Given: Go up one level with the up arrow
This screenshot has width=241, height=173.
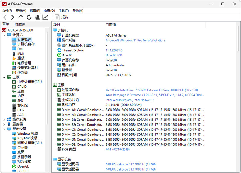Looking at the screenshot, I should click(x=21, y=17).
